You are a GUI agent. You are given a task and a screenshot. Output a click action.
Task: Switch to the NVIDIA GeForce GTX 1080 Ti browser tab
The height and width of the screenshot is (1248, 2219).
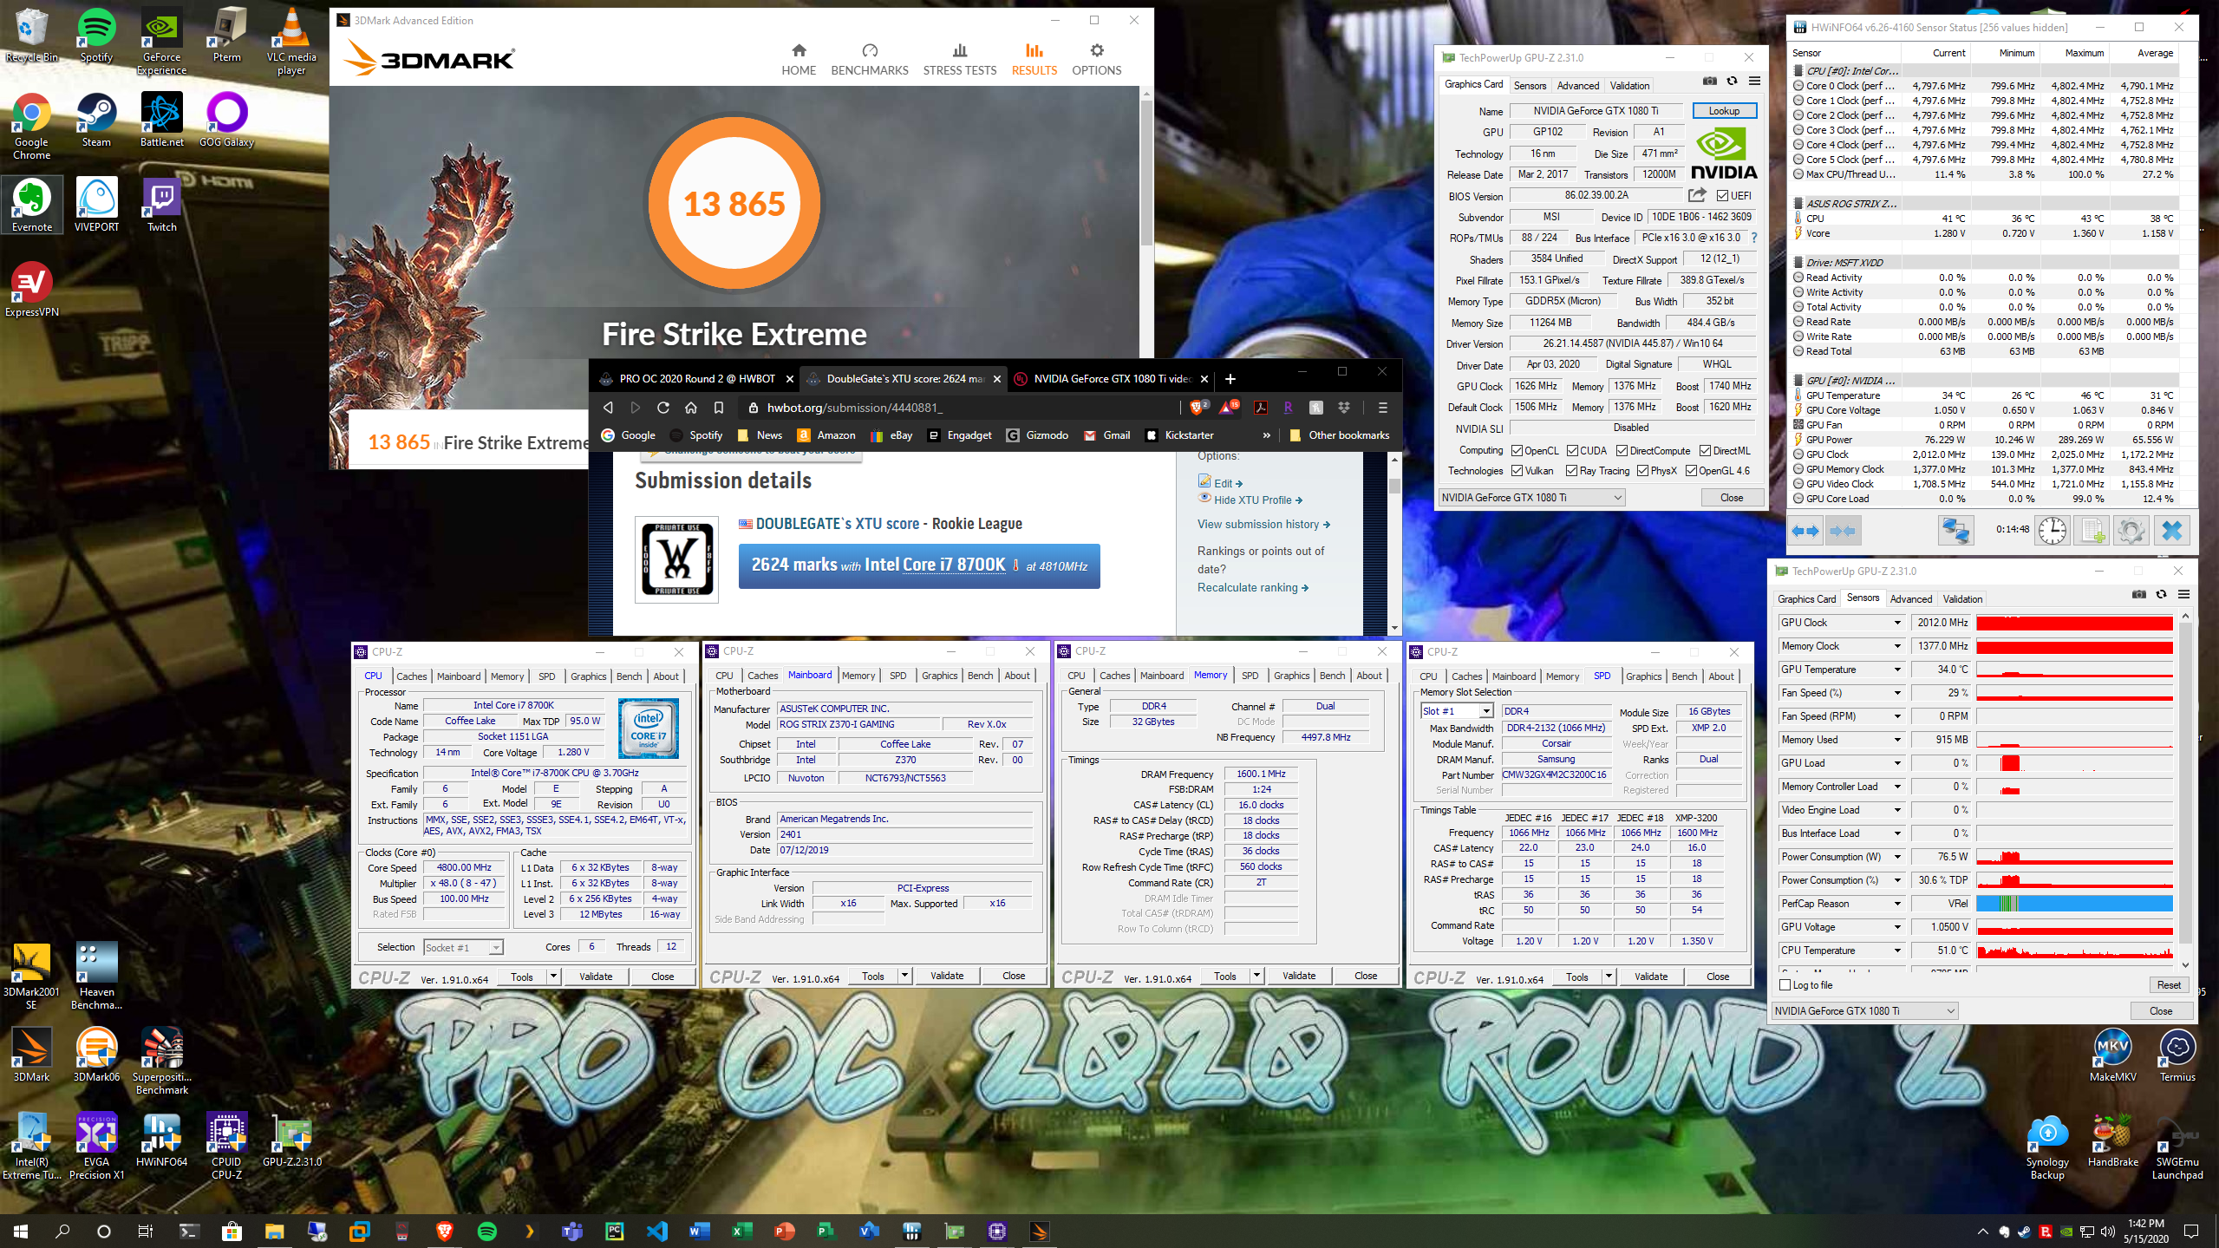pos(1112,378)
